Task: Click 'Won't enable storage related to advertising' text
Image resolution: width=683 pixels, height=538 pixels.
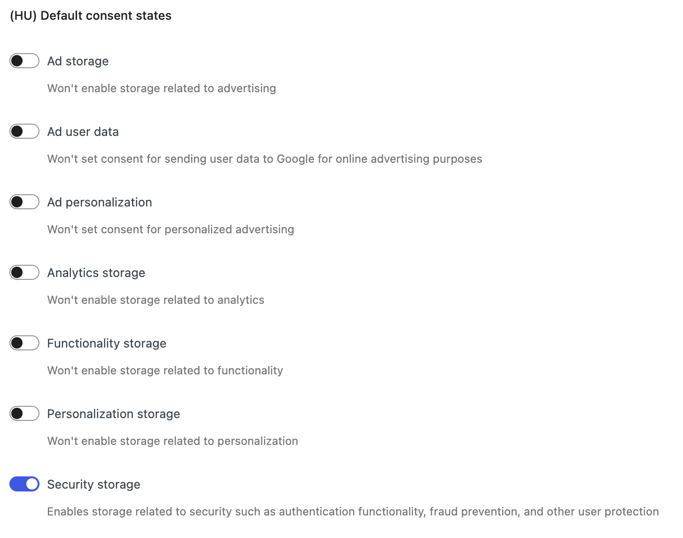Action: coord(162,88)
